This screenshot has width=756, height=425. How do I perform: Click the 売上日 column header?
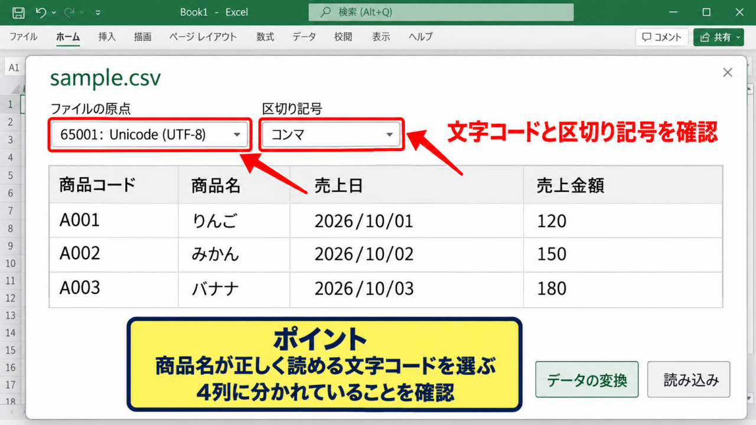pos(406,185)
